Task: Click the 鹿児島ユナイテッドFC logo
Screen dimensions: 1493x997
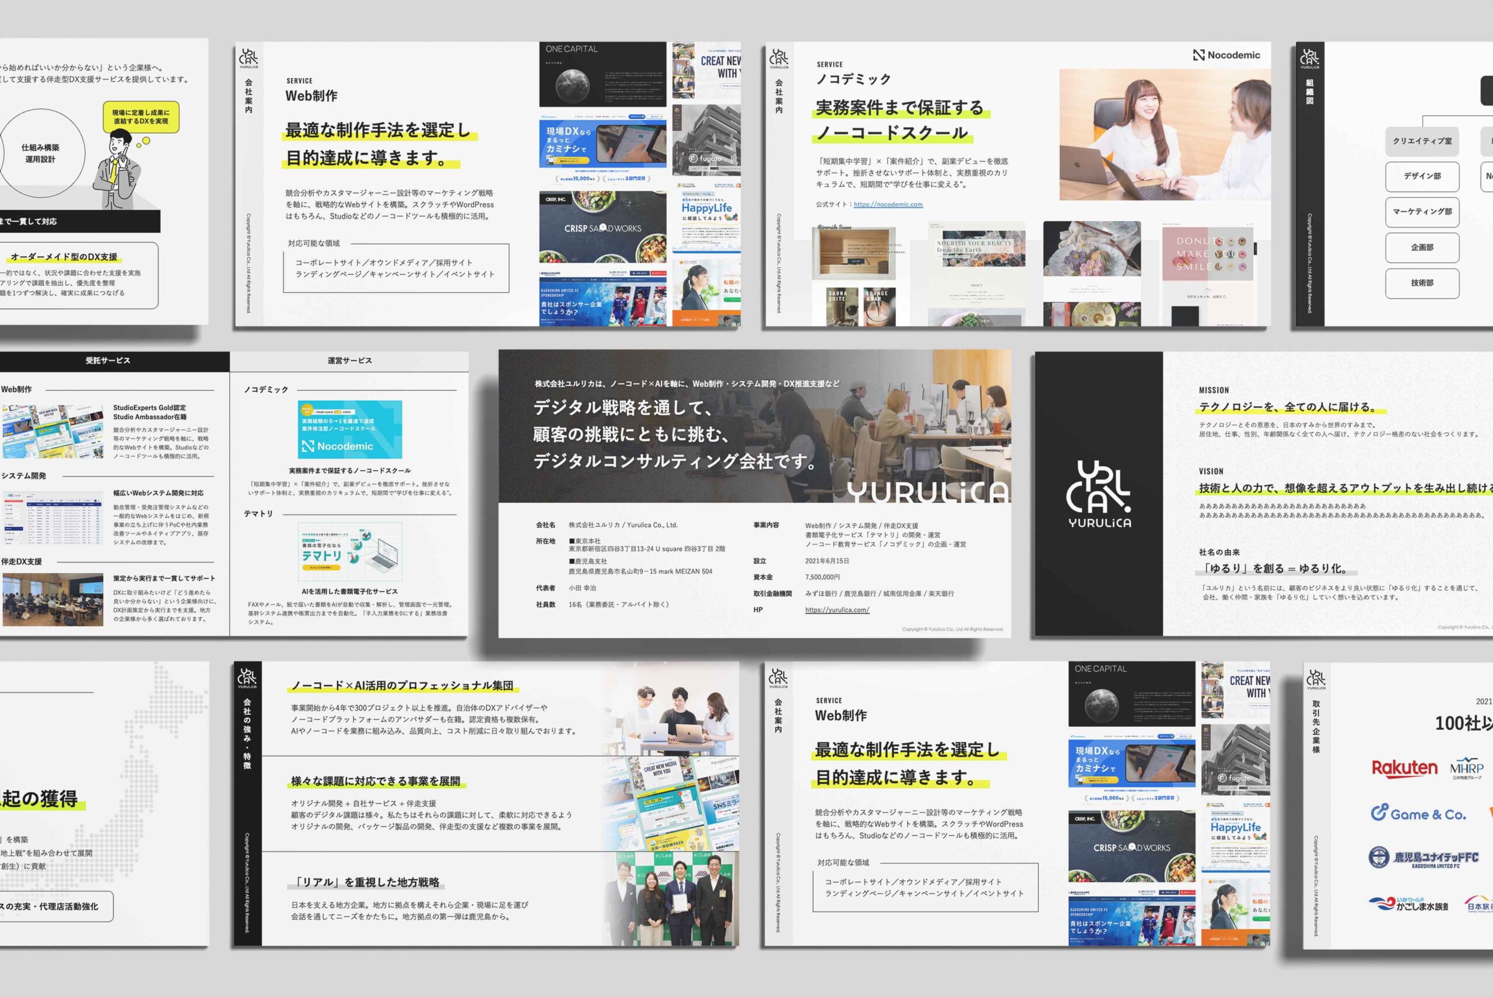Action: click(x=1424, y=858)
